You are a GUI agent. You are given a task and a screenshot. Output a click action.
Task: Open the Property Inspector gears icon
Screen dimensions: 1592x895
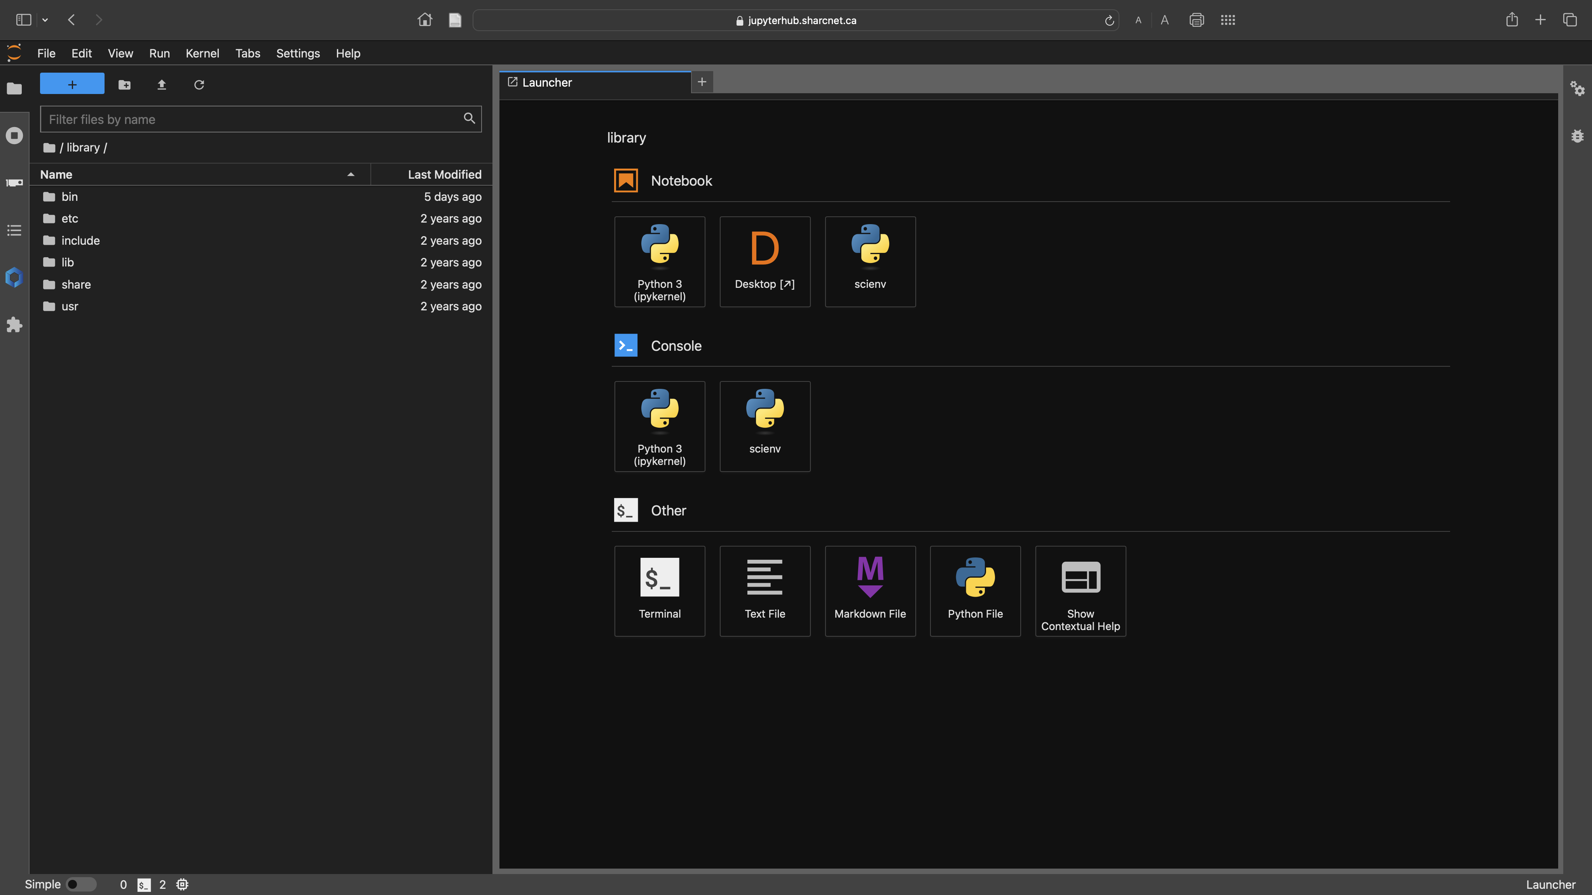1577,88
